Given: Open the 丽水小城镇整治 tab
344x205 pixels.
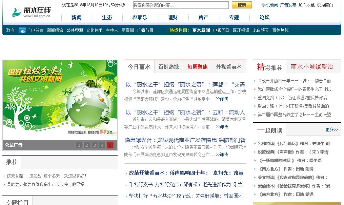Looking at the screenshot, I should coord(312,67).
